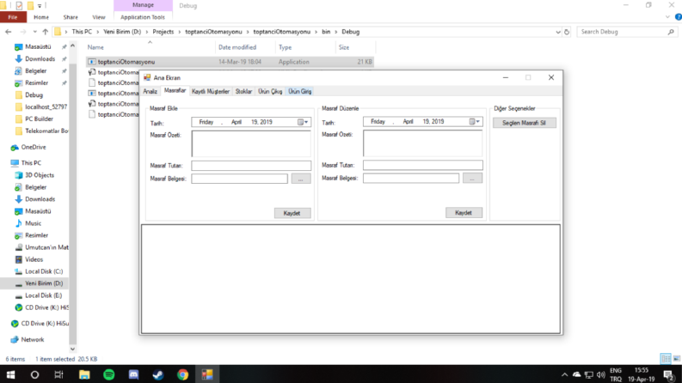Click Masraf Tutarı field in Masraf Ekle
Image resolution: width=682 pixels, height=383 pixels.
point(251,166)
